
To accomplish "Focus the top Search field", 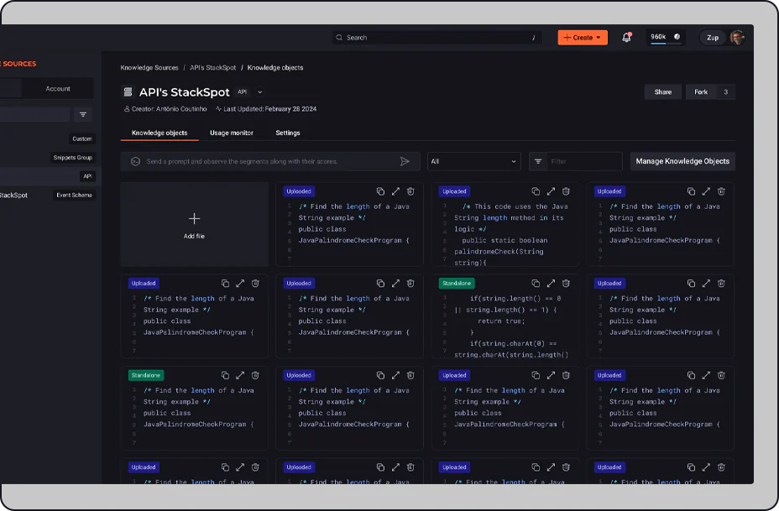I will pyautogui.click(x=437, y=37).
